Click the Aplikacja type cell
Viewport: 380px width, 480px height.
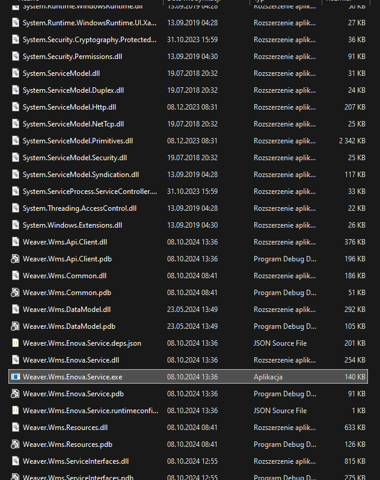(x=268, y=377)
